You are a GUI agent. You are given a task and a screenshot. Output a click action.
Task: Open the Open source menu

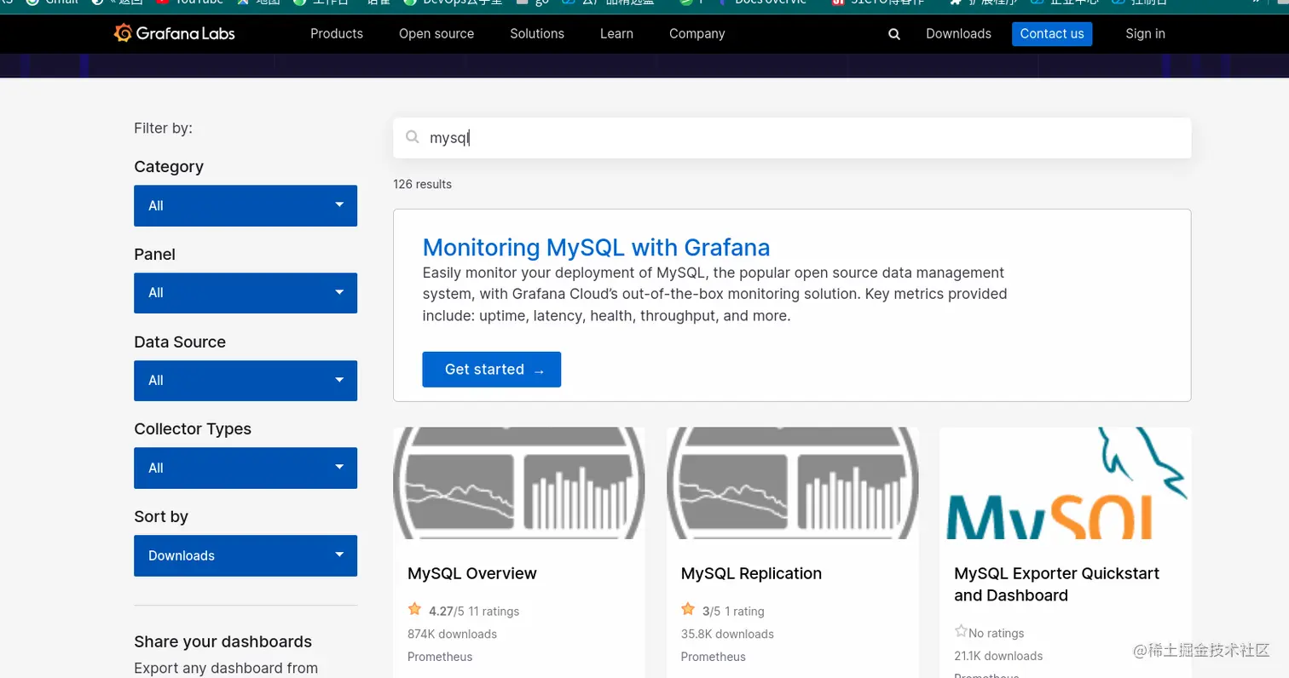[436, 34]
